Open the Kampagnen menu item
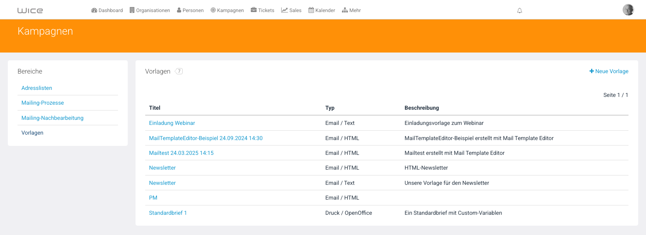This screenshot has height=235, width=646. click(x=227, y=10)
